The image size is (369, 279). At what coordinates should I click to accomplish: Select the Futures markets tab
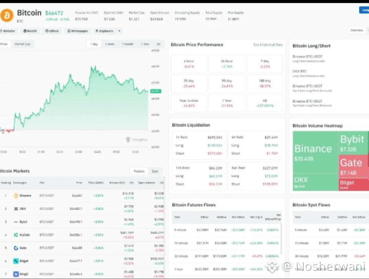139,171
